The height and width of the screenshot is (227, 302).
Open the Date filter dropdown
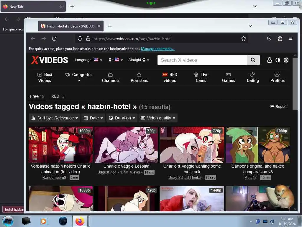tap(93, 118)
